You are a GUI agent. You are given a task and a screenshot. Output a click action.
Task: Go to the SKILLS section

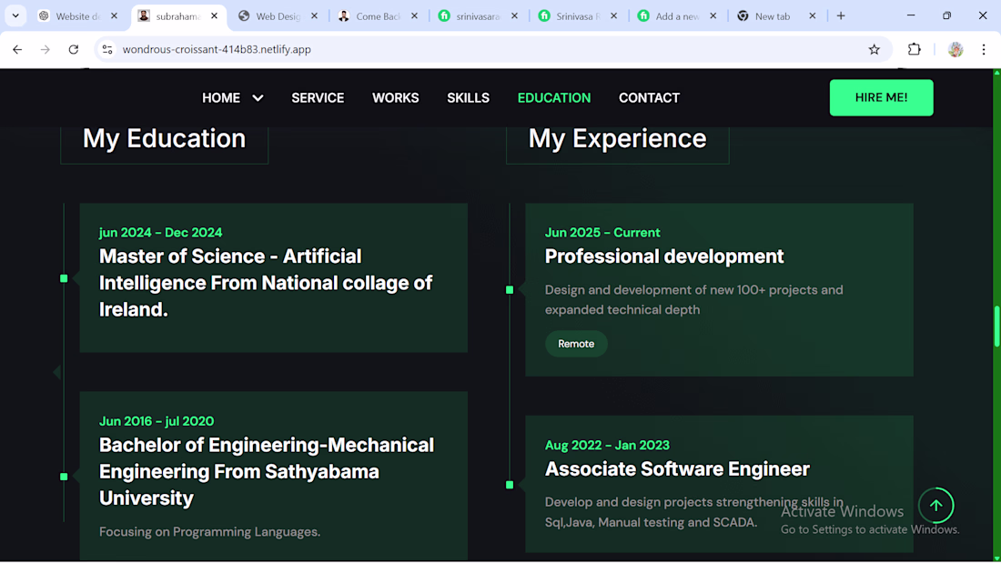tap(468, 98)
